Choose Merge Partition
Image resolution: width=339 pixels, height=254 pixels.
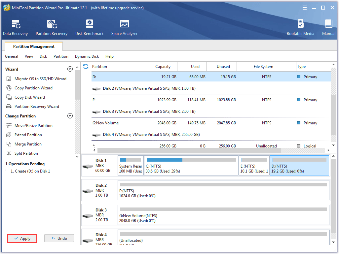tap(24, 144)
